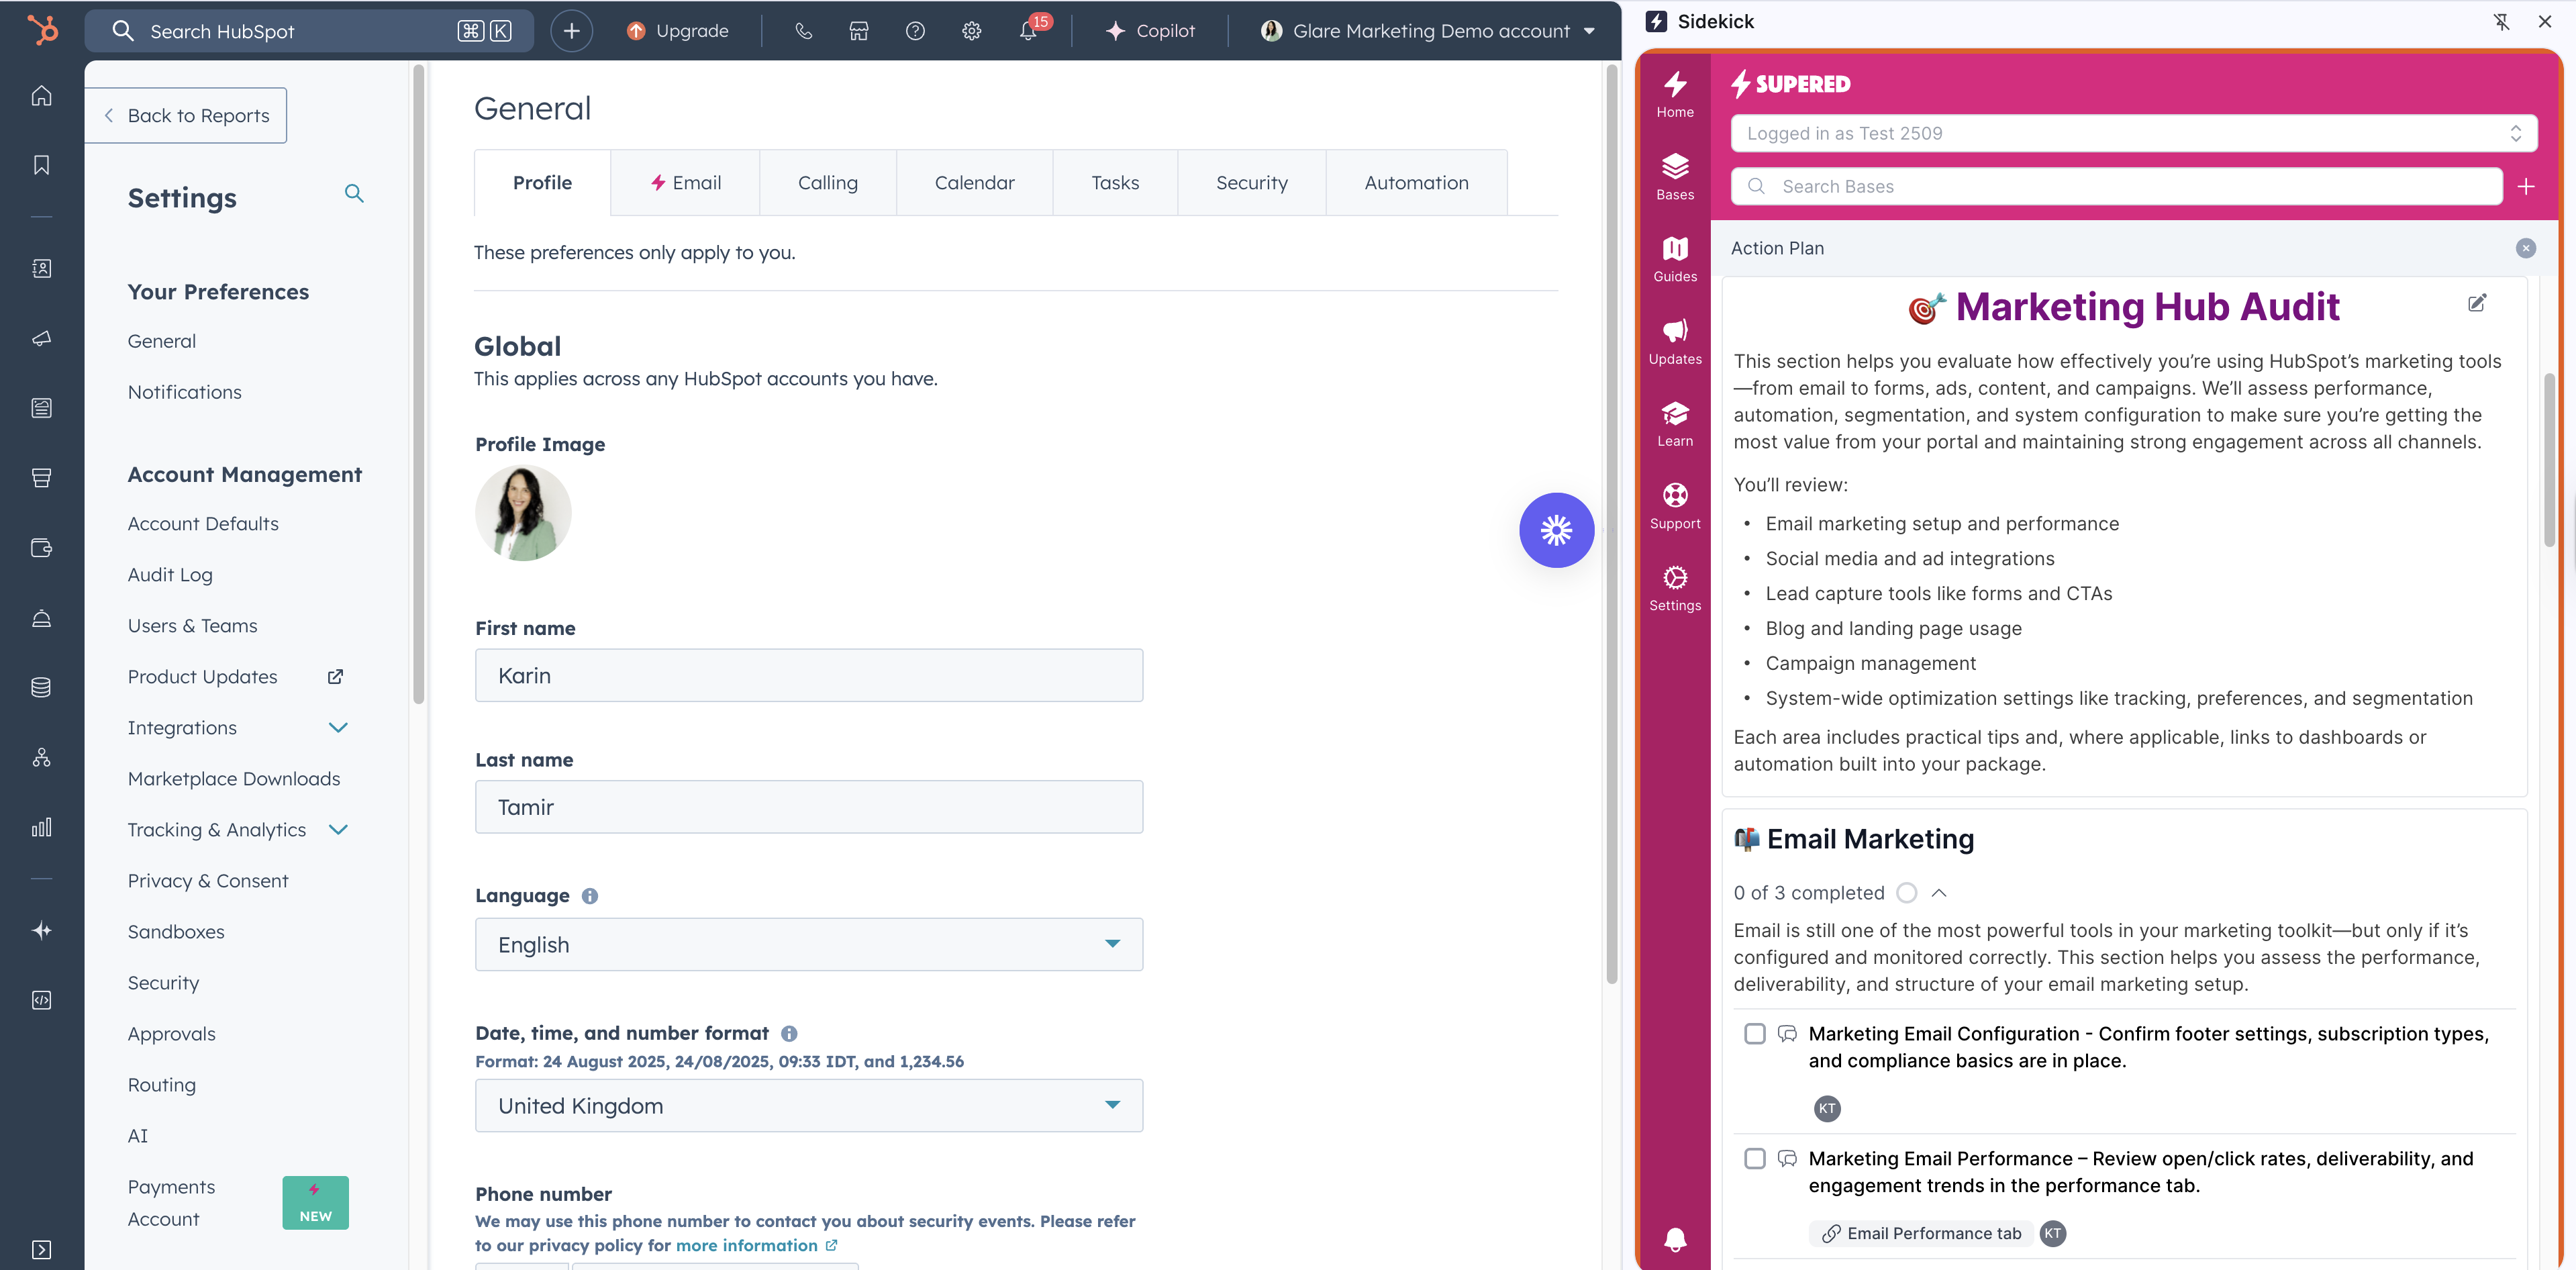Open Settings in Sidekick sidebar

pos(1675,588)
